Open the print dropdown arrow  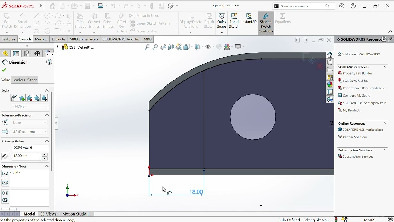[107, 6]
